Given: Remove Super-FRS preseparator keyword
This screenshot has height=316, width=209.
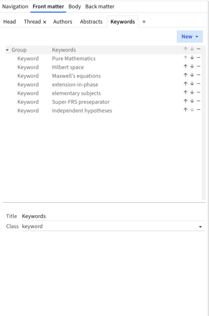Looking at the screenshot, I should 198,101.
